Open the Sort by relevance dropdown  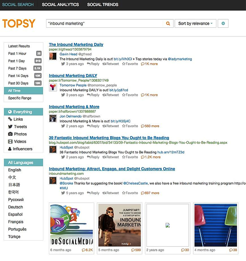click(195, 23)
